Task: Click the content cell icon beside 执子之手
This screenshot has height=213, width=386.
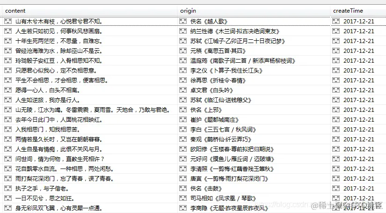Action: [x=8, y=188]
